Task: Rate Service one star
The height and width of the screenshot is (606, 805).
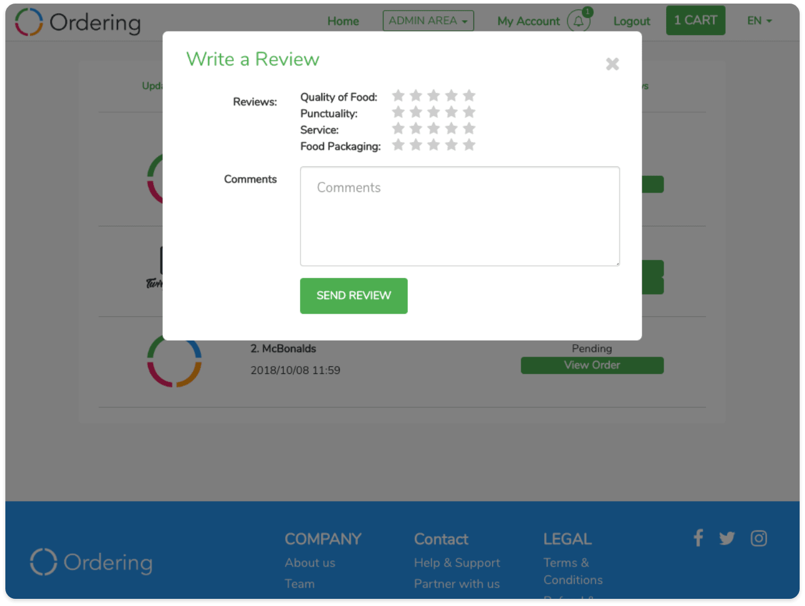Action: [x=398, y=128]
